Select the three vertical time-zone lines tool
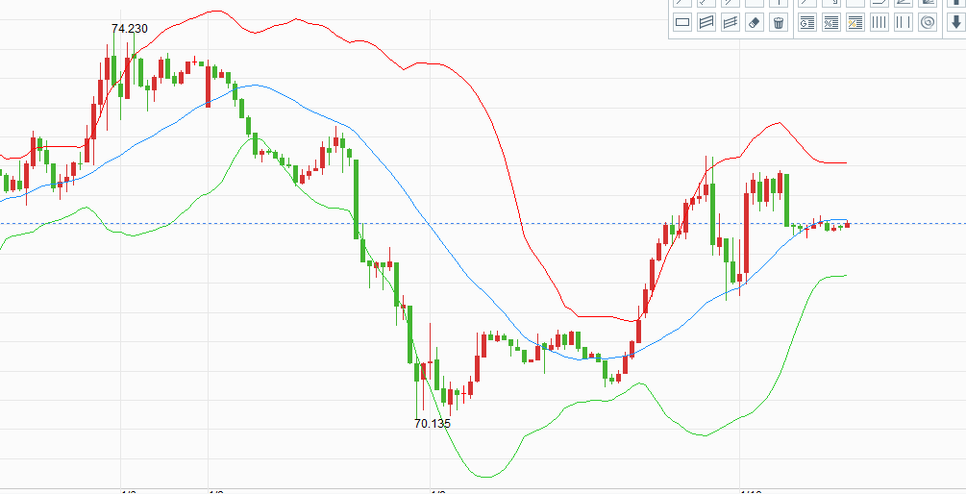This screenshot has width=966, height=494. [904, 23]
